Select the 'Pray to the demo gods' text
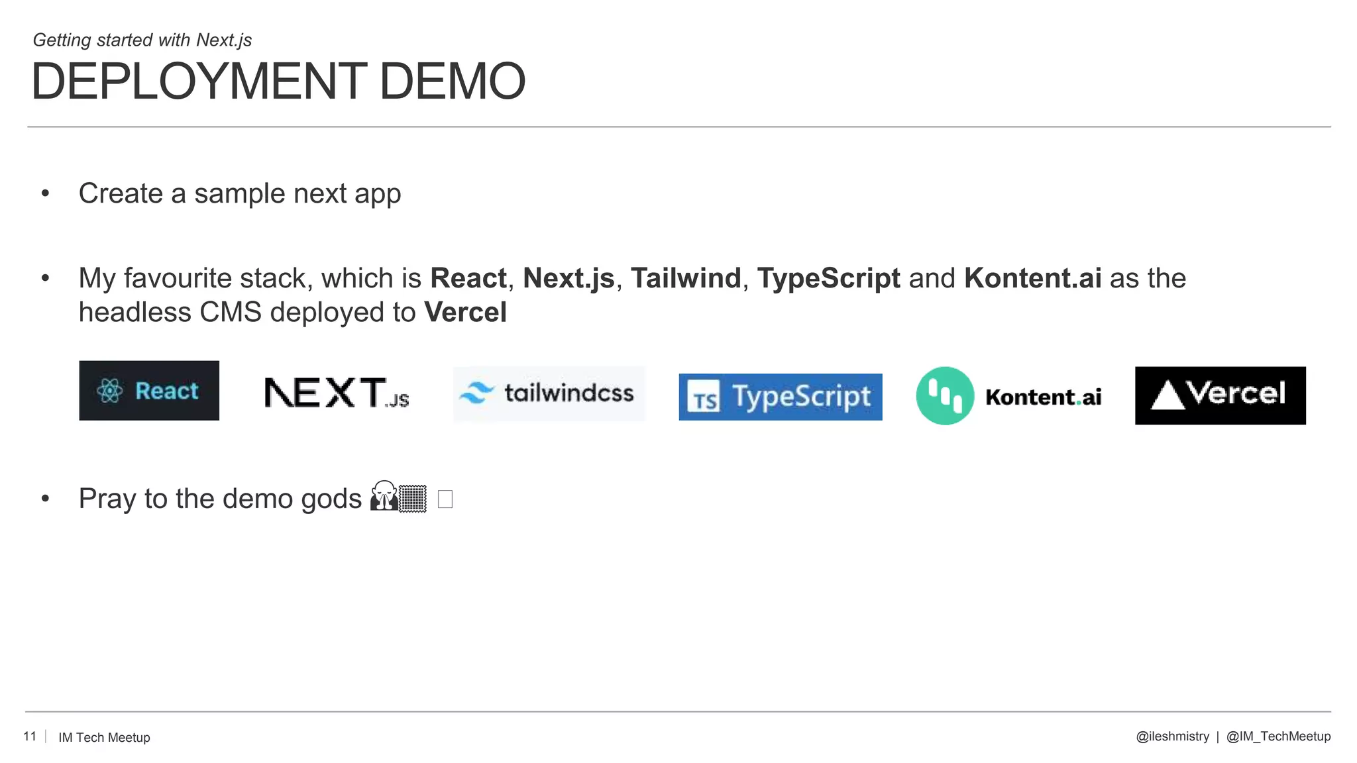This screenshot has width=1357, height=763. [x=220, y=498]
